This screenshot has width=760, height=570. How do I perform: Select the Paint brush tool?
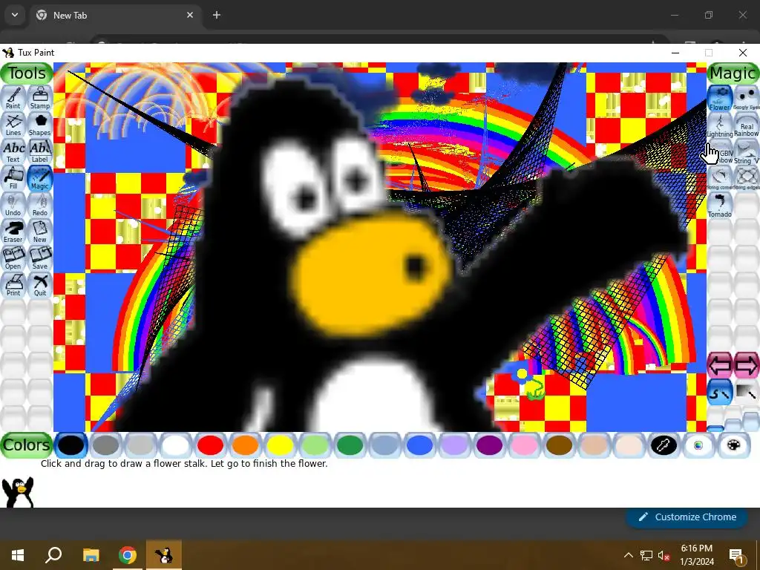(x=13, y=99)
